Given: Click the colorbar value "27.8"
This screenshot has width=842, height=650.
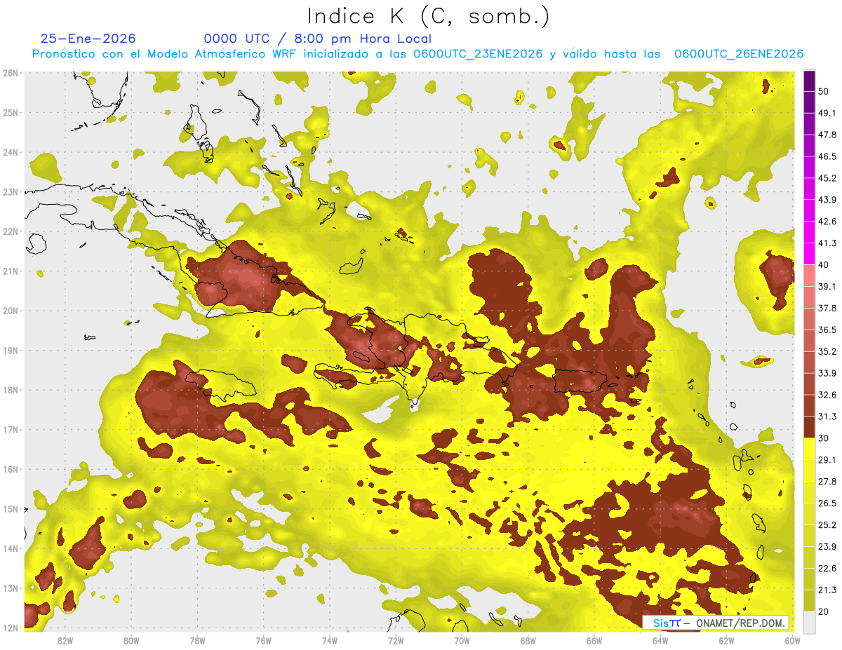Looking at the screenshot, I should [827, 482].
